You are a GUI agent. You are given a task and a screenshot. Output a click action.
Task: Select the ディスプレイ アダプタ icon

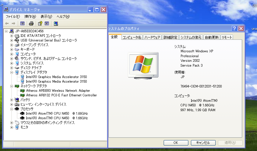(17, 72)
